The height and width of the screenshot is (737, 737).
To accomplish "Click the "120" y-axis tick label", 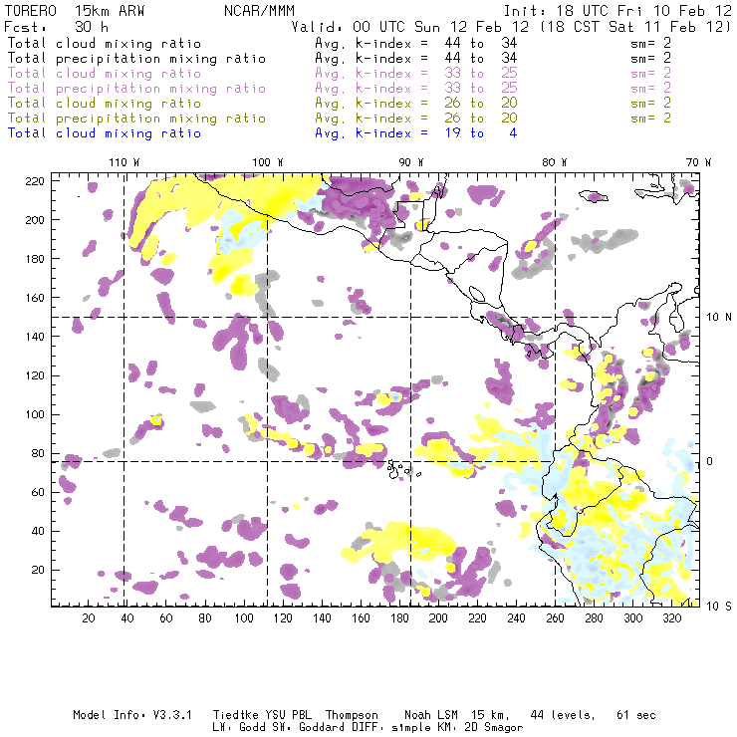I will 35,376.
